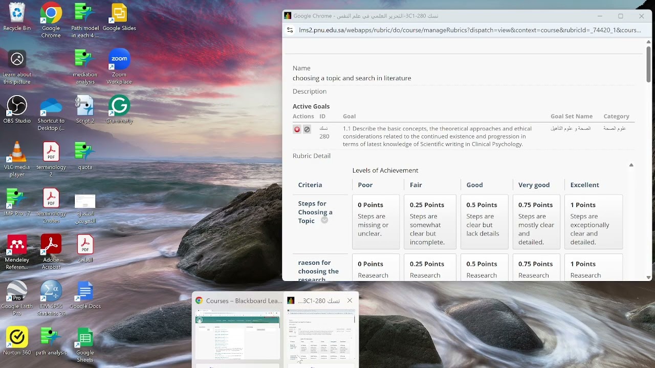Screen dimensions: 655x368
Task: Select the Very good '0.75 Points' cell for Steps for Choosing a Topic
Action: [x=536, y=222]
